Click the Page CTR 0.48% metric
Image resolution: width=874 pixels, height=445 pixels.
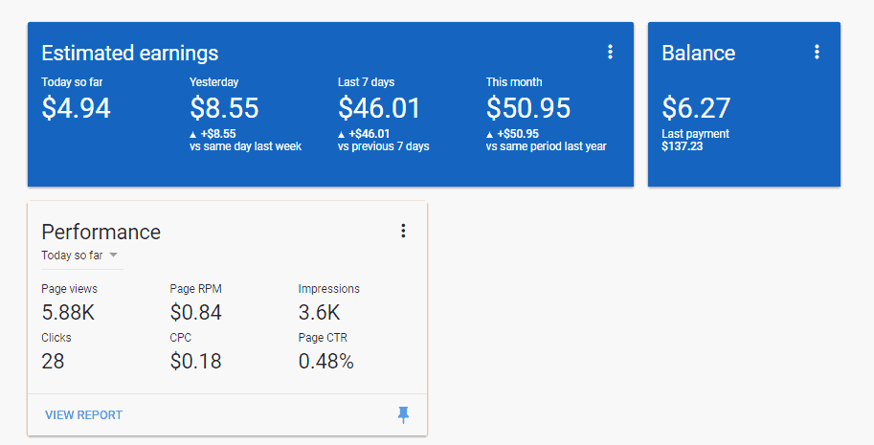(x=325, y=361)
